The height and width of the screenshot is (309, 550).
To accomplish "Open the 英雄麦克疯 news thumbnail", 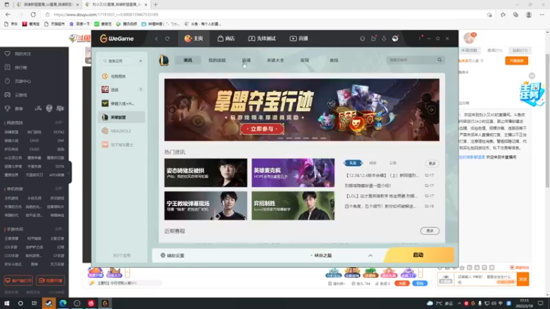I will pyautogui.click(x=293, y=173).
